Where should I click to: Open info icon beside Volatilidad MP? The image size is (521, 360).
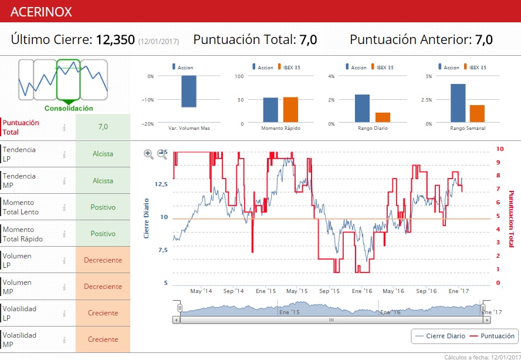[64, 339]
